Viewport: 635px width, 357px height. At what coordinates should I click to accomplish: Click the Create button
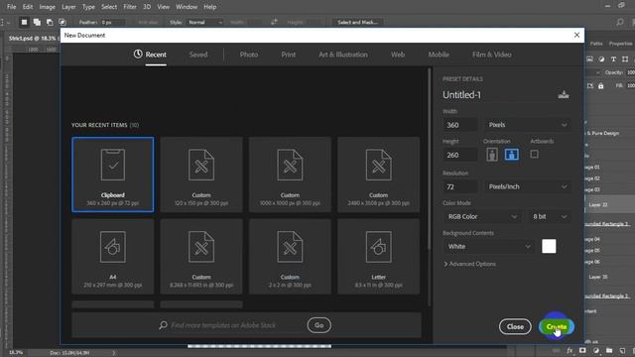[x=557, y=326]
